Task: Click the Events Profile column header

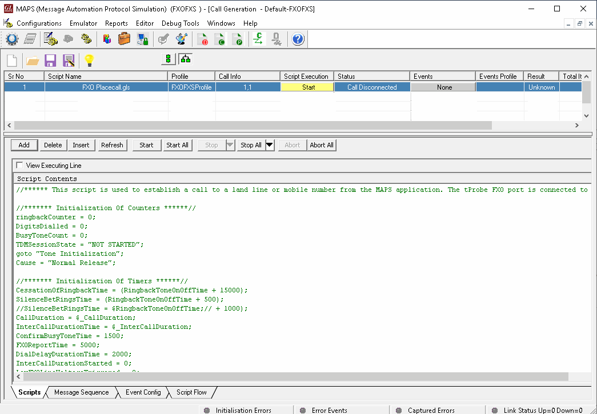Action: pos(499,76)
